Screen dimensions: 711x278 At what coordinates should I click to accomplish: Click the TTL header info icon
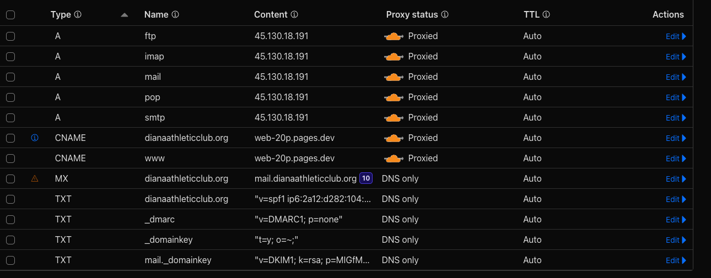click(546, 15)
